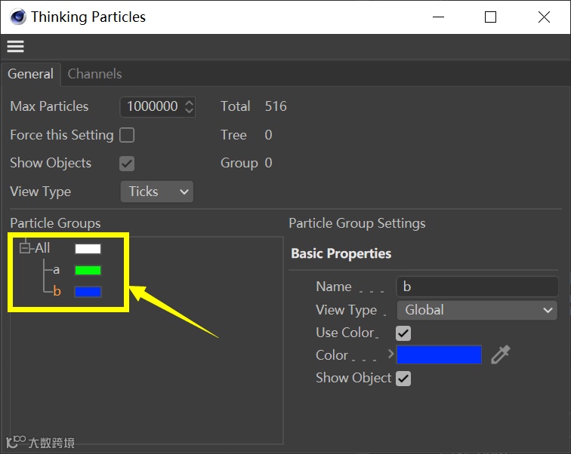Click the Particle Group Settings label
The height and width of the screenshot is (454, 571).
[x=356, y=223]
